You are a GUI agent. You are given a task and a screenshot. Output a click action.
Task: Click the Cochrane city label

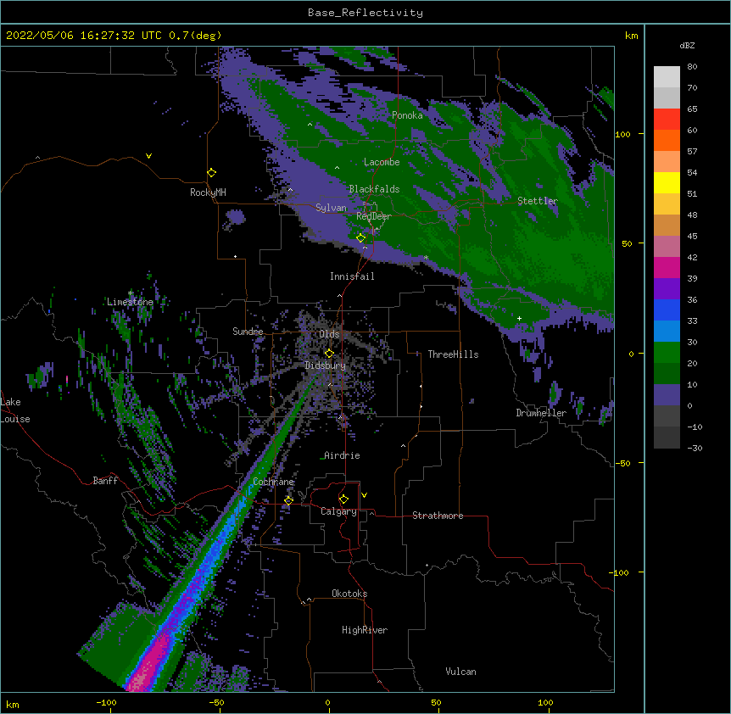click(273, 482)
